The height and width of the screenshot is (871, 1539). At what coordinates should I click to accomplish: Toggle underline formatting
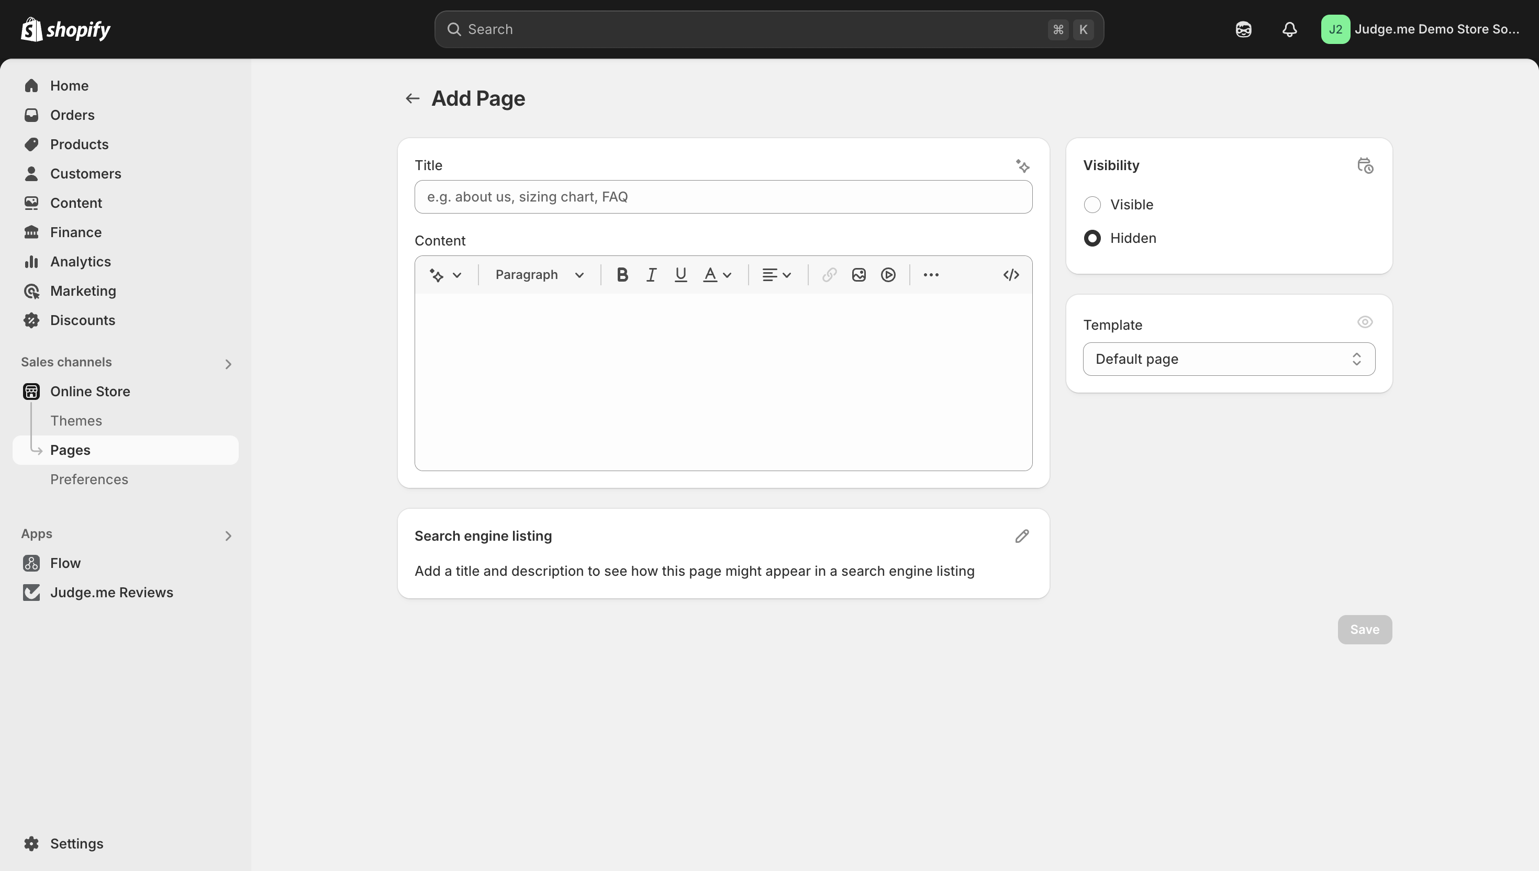pyautogui.click(x=681, y=275)
